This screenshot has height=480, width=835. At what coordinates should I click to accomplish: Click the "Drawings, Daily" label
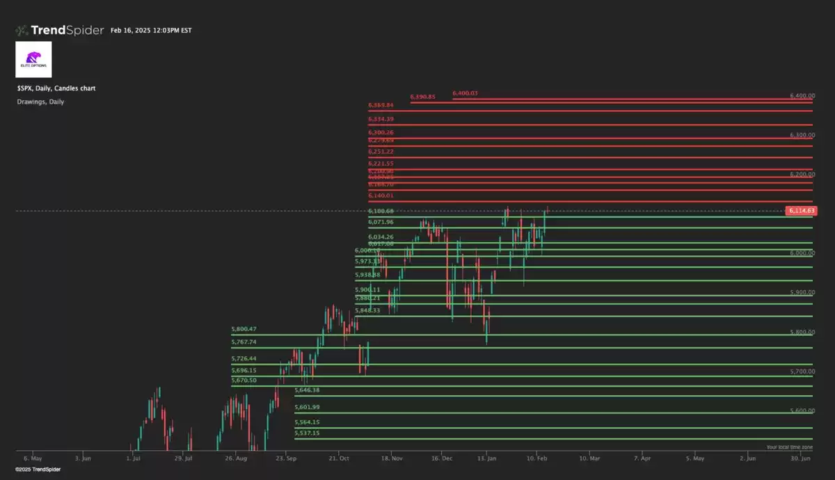click(40, 102)
